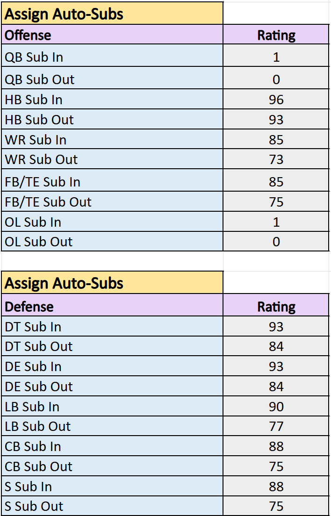Screen dimensions: 331x516
Task: Select the Offense section header cell
Action: [x=112, y=35]
